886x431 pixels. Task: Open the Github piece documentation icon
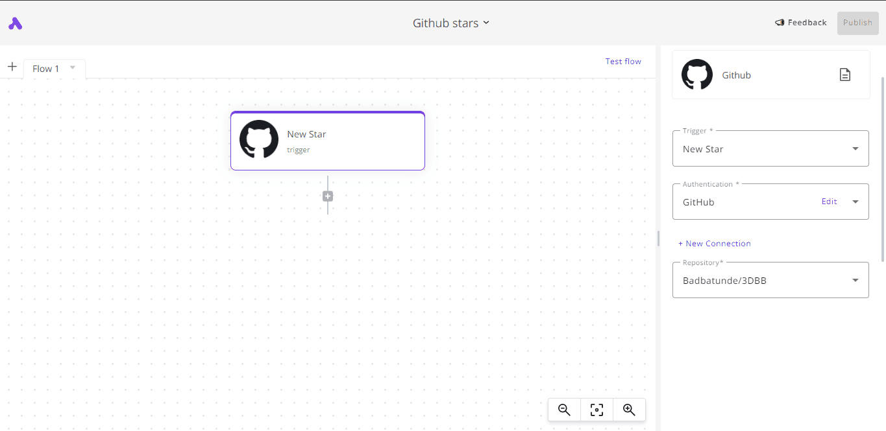(x=845, y=75)
